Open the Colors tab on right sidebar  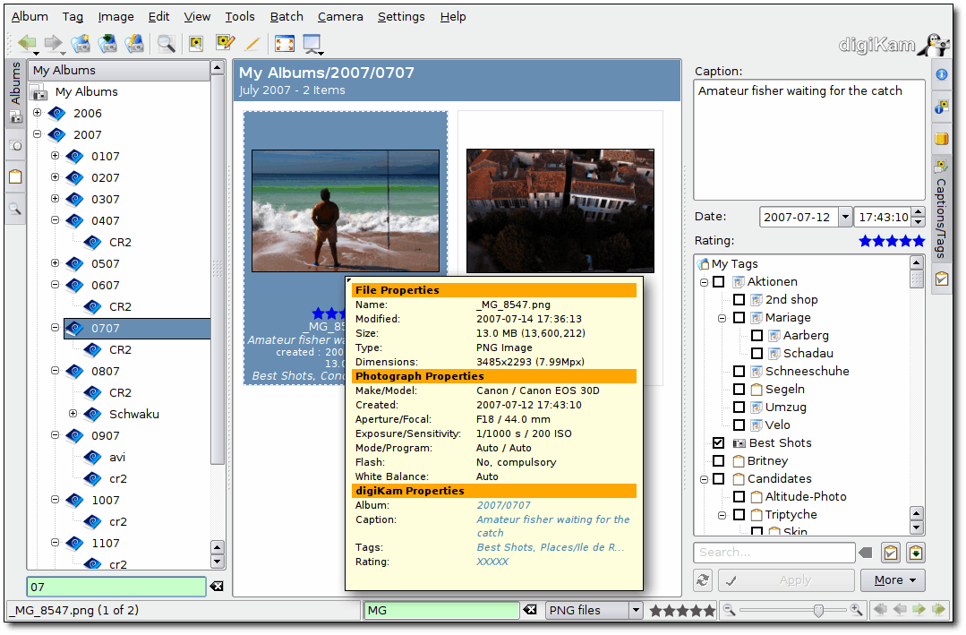[x=941, y=139]
